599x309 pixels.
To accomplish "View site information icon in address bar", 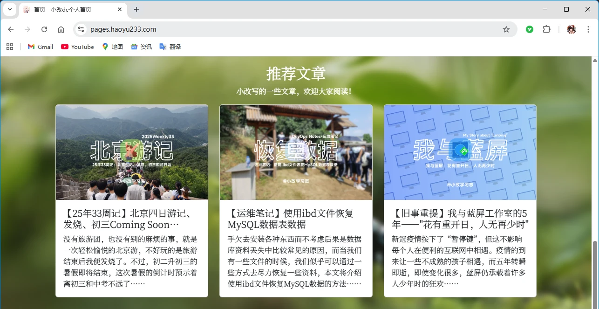I will click(81, 29).
